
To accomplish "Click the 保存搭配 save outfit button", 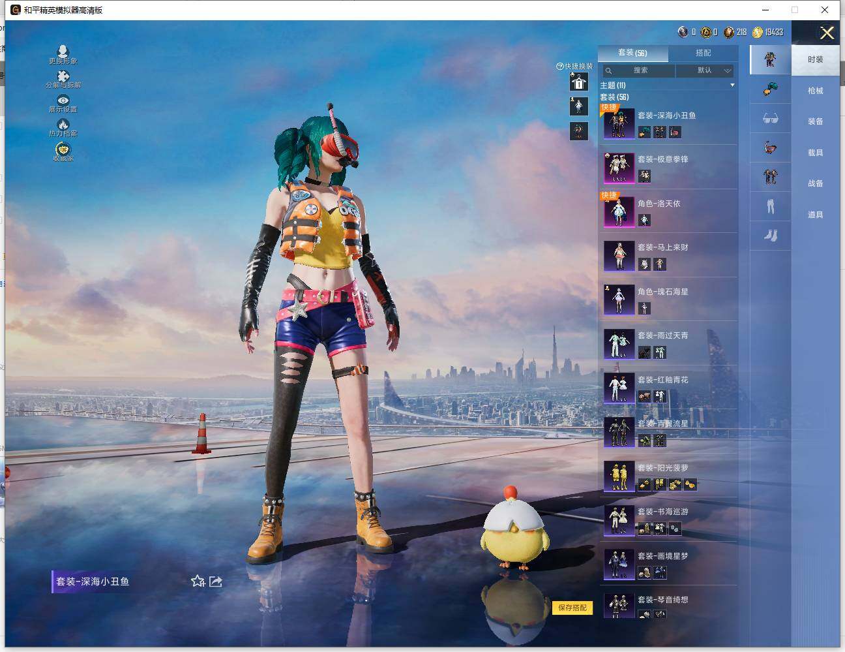I will pos(572,608).
